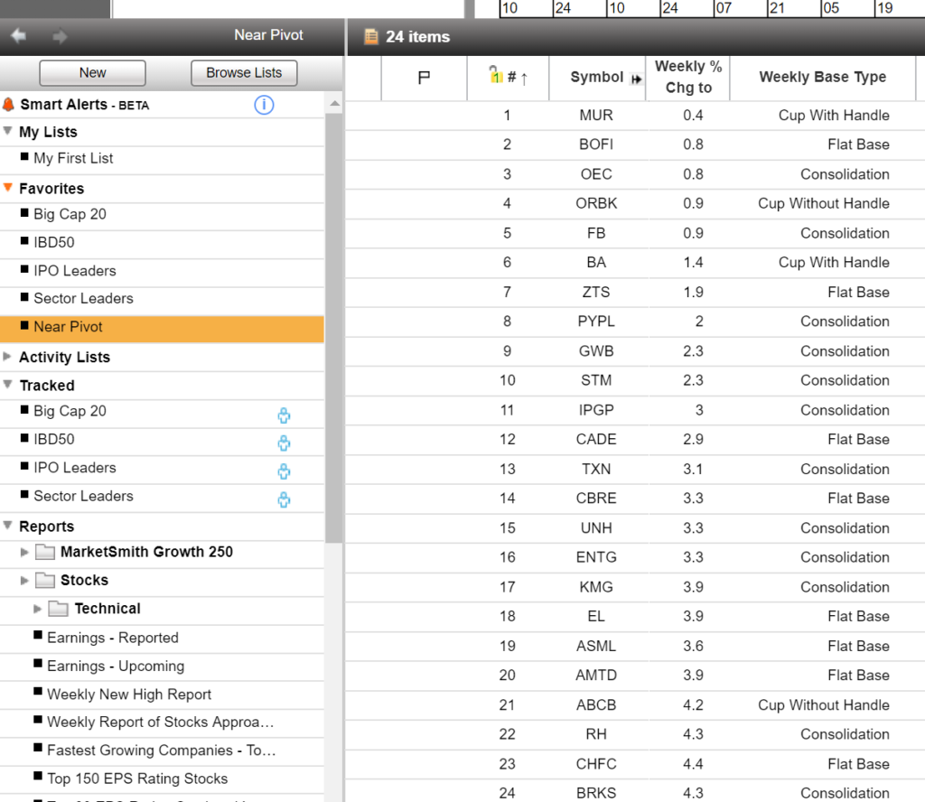The height and width of the screenshot is (802, 925).
Task: Go forward with the right arrow icon
Action: point(60,36)
